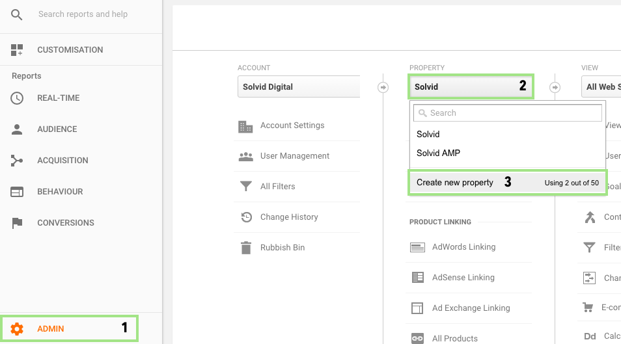Open AdWords Linking
The height and width of the screenshot is (344, 621).
(x=463, y=247)
